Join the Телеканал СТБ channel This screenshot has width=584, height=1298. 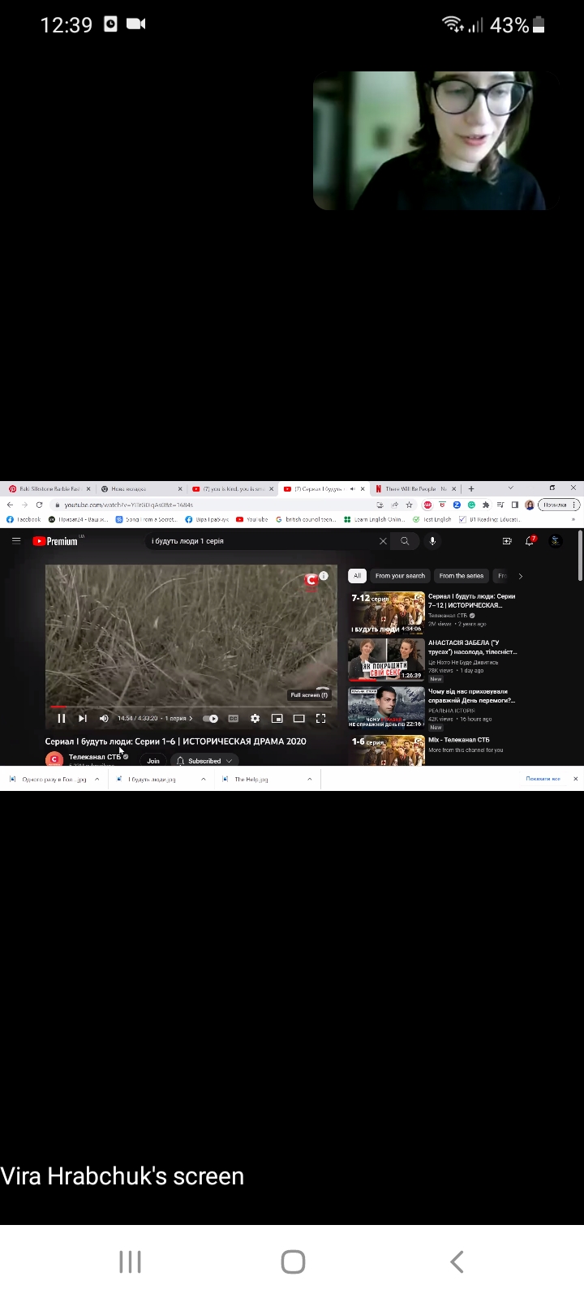pyautogui.click(x=153, y=761)
